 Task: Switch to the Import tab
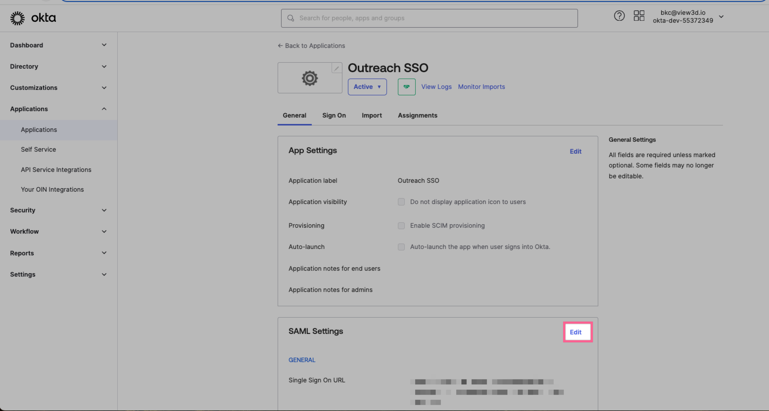coord(372,116)
